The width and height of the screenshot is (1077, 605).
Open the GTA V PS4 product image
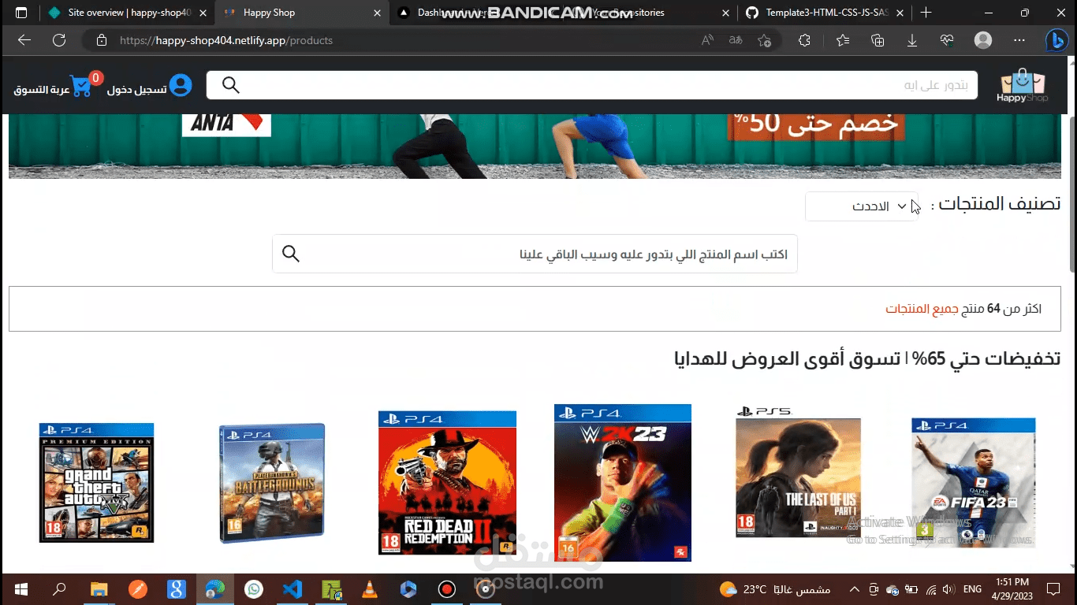[x=97, y=483]
